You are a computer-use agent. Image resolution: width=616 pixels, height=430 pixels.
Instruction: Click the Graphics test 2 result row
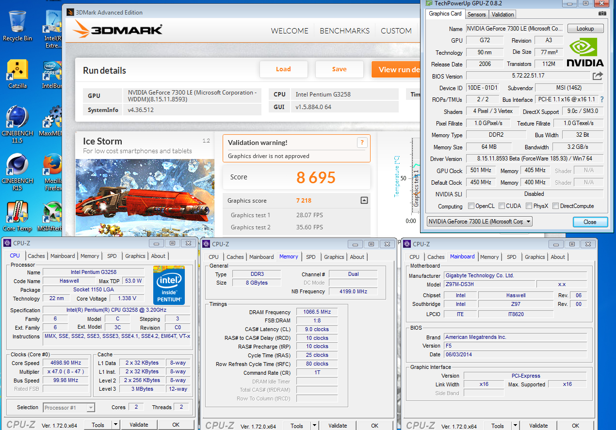click(296, 227)
